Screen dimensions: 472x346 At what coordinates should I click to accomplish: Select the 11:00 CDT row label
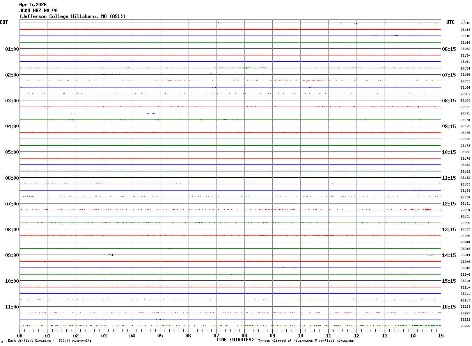click(12, 307)
